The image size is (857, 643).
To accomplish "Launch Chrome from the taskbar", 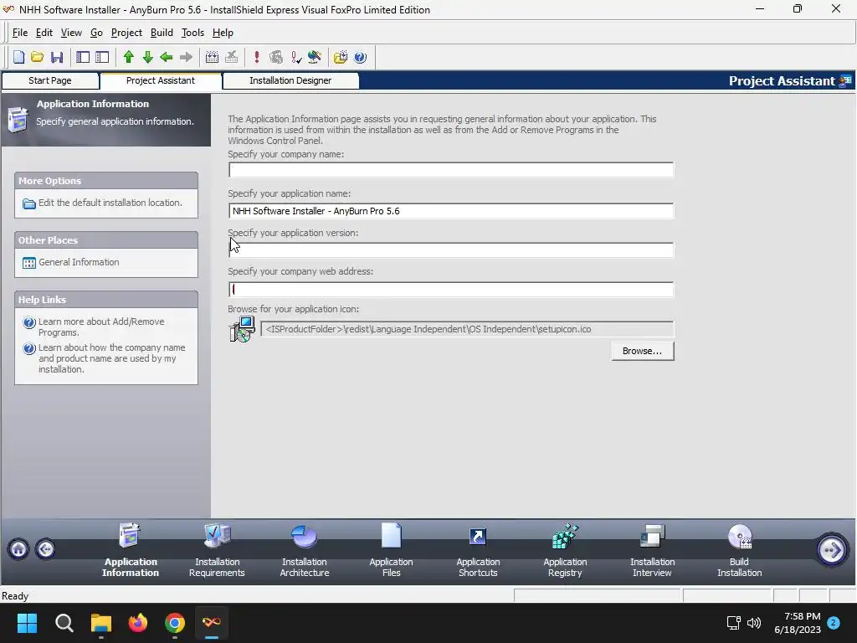I will pos(175,623).
